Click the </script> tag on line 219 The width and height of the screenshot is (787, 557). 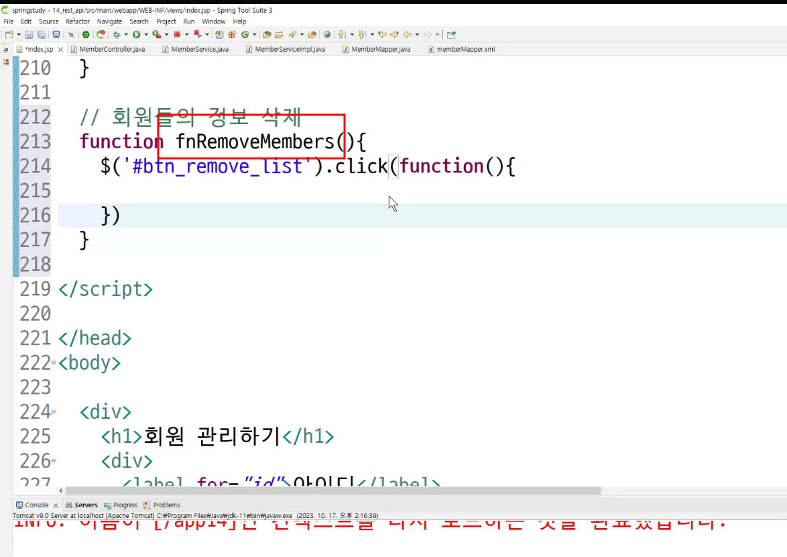point(105,289)
